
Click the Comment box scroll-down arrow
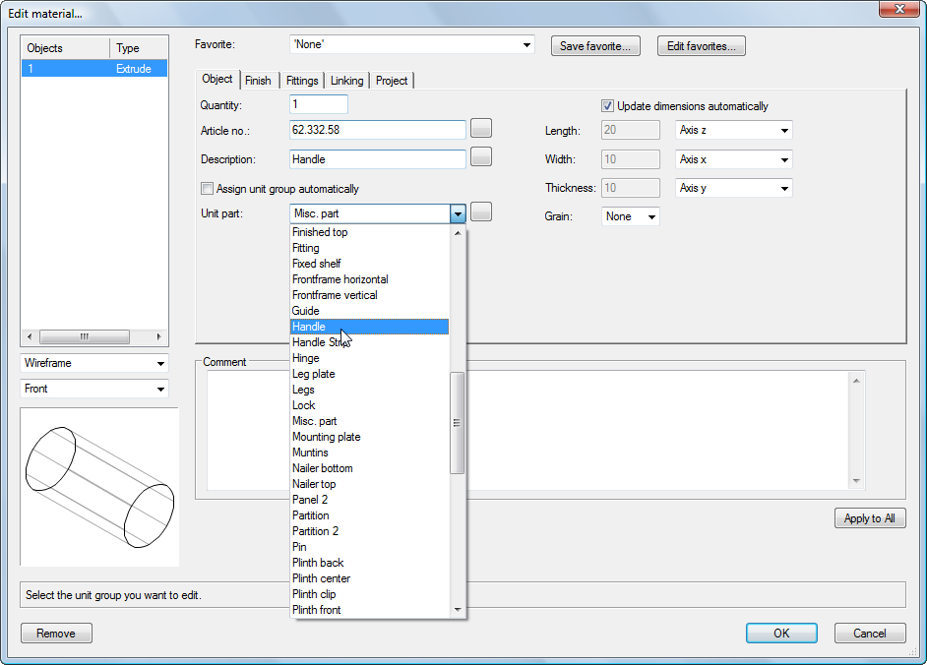click(857, 482)
